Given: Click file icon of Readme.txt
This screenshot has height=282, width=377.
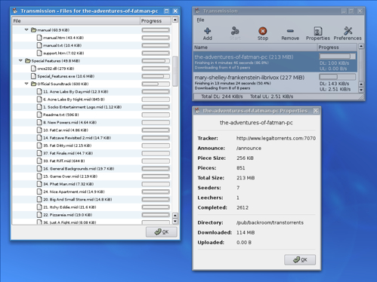Looking at the screenshot, I should (39, 115).
